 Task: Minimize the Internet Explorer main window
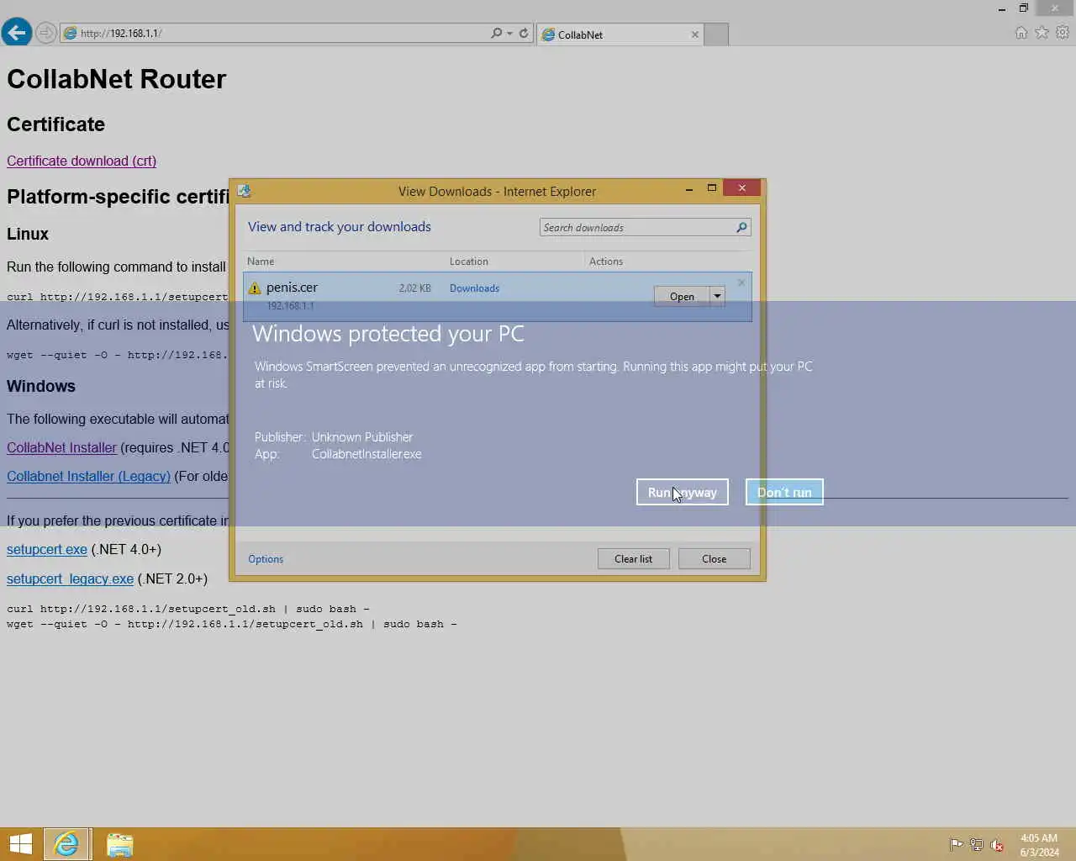point(1001,8)
